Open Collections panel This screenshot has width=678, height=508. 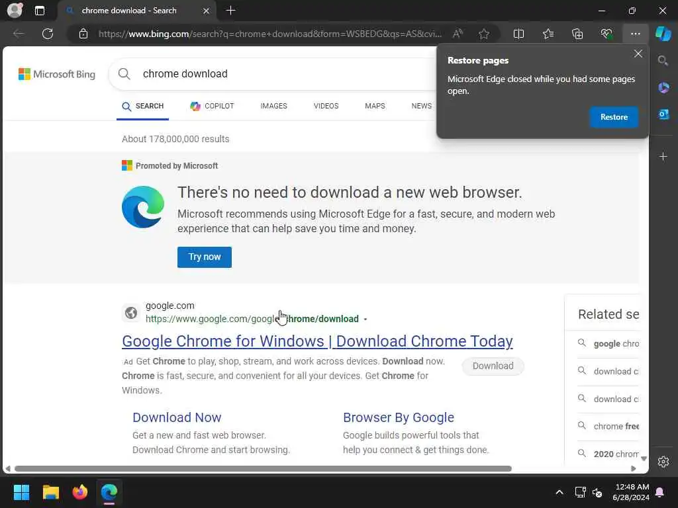coord(577,34)
